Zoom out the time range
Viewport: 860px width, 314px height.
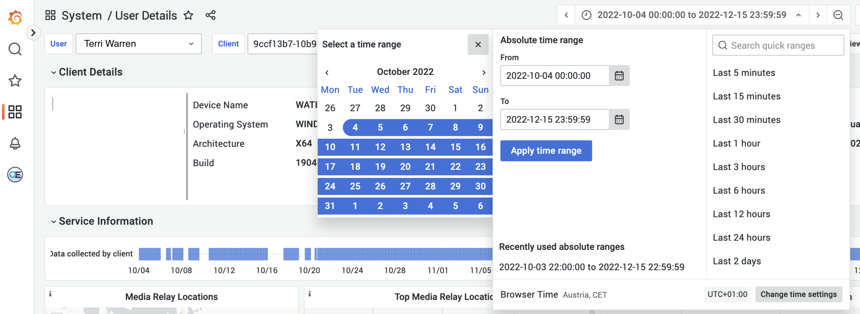838,15
